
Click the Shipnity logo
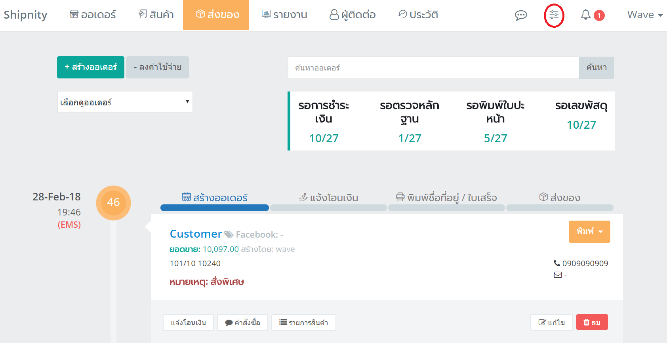(x=25, y=15)
